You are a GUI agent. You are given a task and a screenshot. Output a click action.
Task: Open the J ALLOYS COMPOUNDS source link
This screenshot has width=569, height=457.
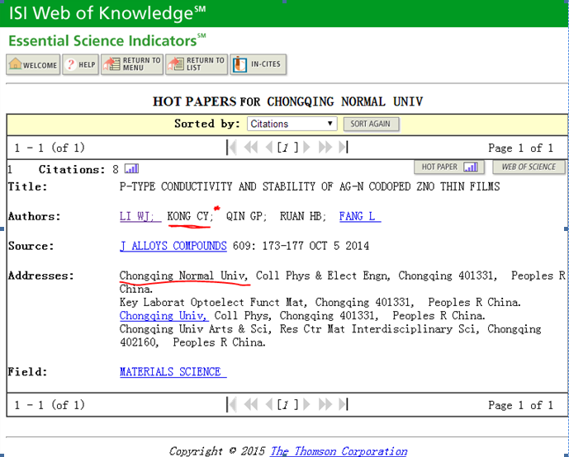pyautogui.click(x=173, y=246)
